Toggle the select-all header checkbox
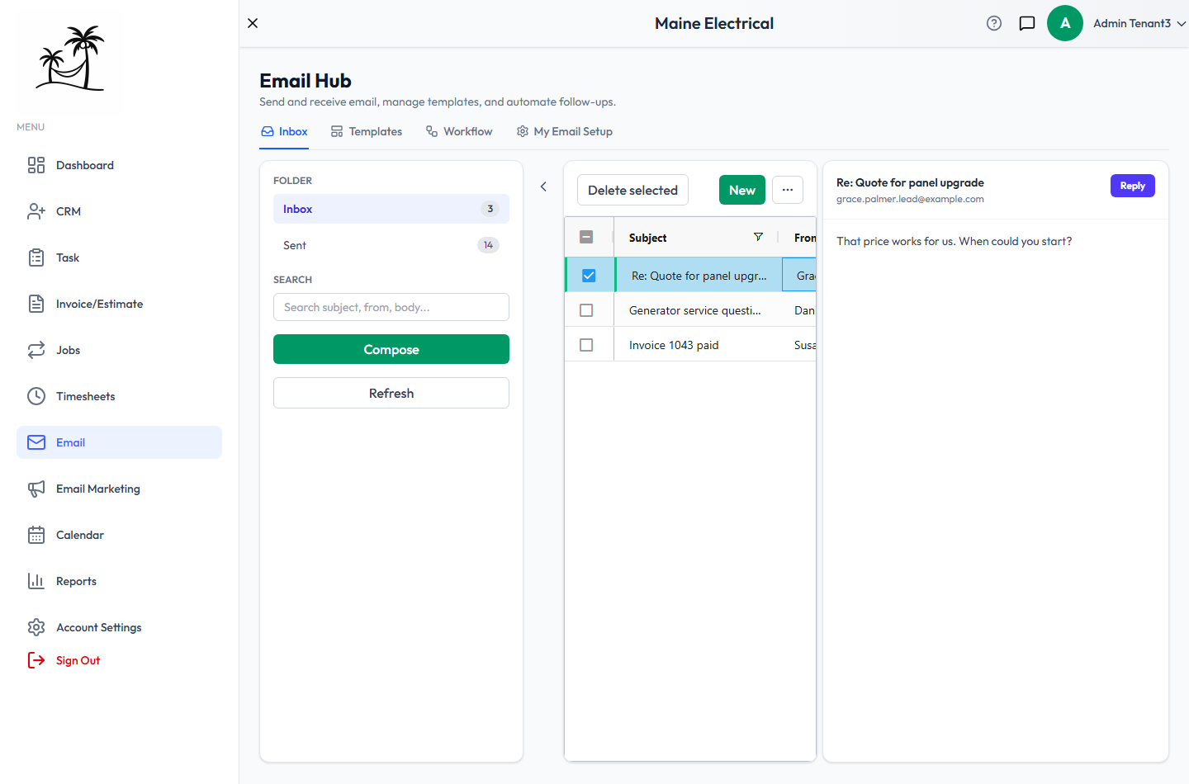This screenshot has width=1189, height=784. [x=586, y=237]
